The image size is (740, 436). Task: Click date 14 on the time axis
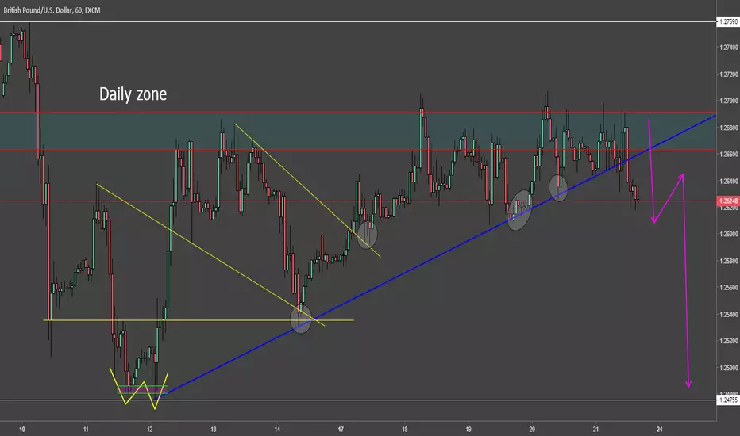pos(277,430)
